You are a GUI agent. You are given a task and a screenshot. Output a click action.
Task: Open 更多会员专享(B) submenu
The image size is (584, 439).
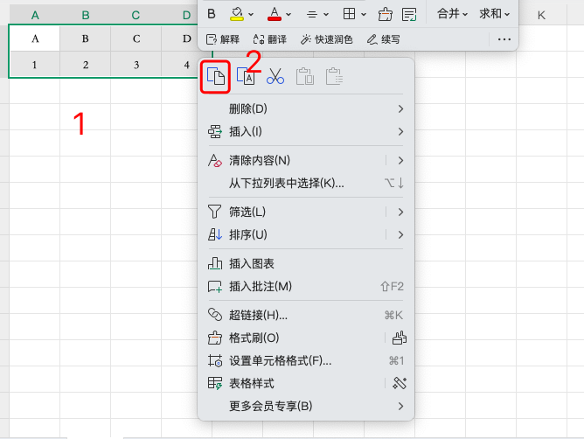click(x=306, y=406)
